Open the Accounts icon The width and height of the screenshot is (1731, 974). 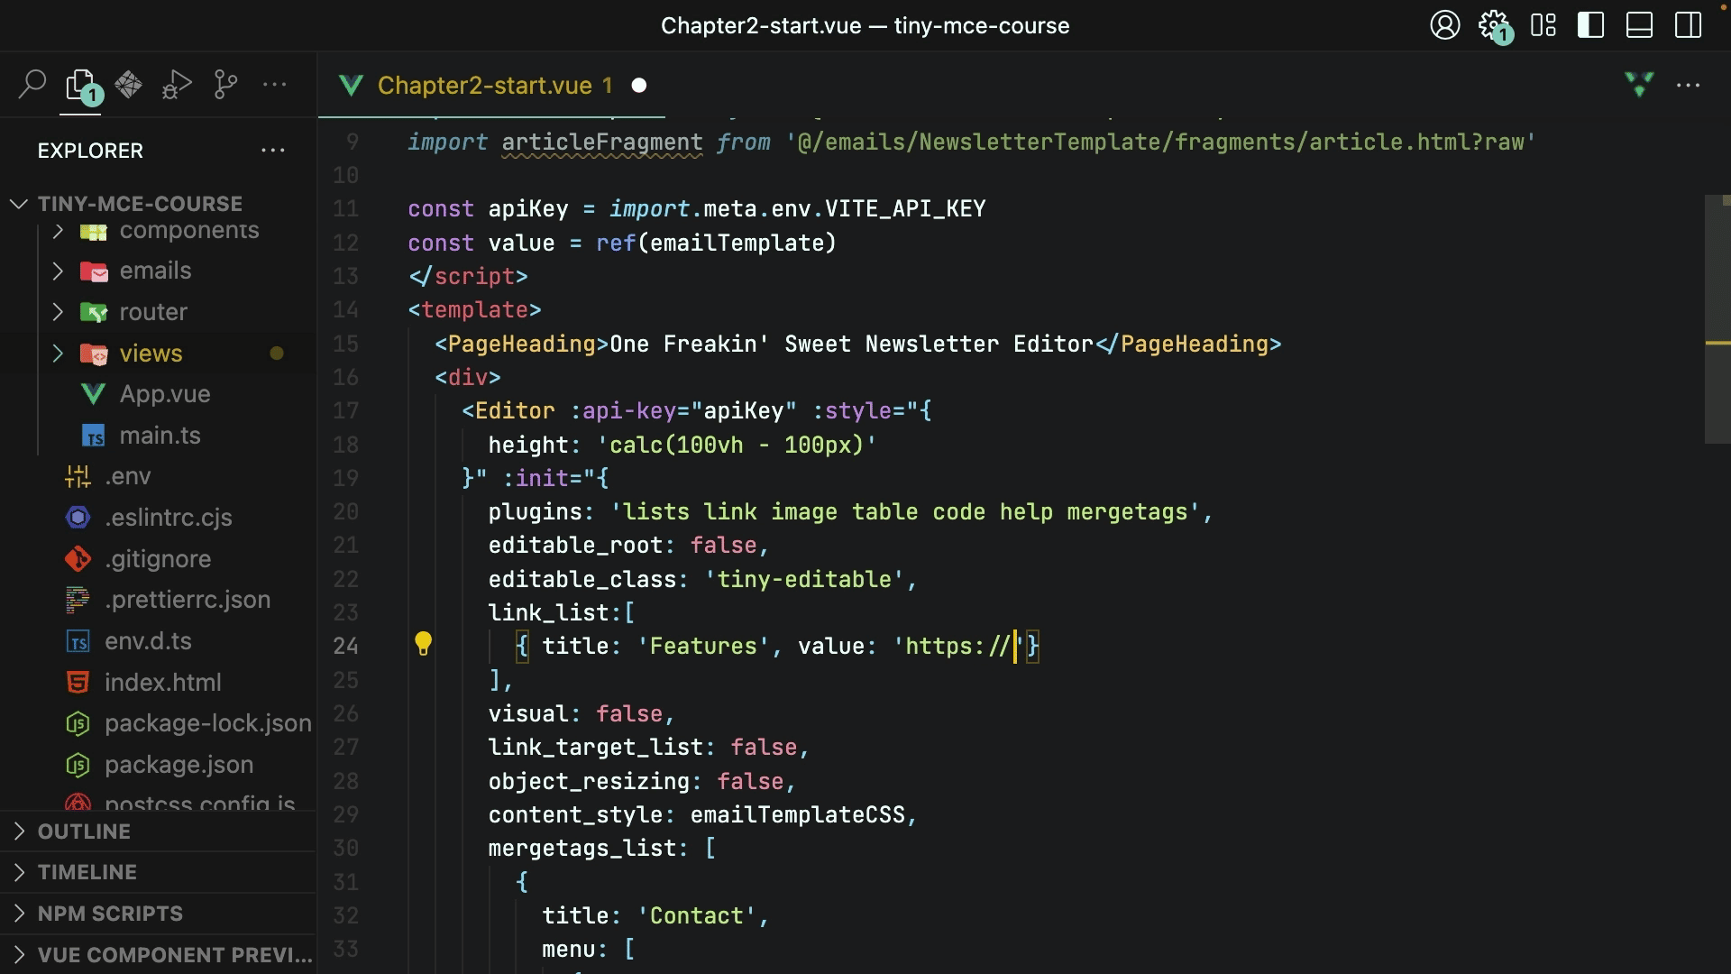point(1444,25)
